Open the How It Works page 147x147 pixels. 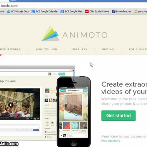[10, 49]
